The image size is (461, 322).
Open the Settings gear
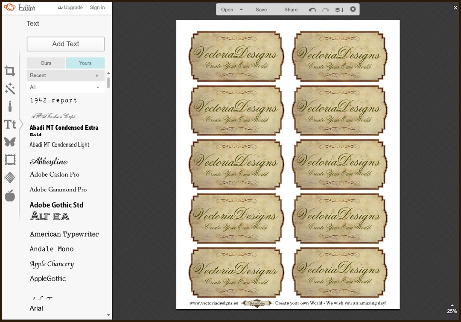click(353, 9)
